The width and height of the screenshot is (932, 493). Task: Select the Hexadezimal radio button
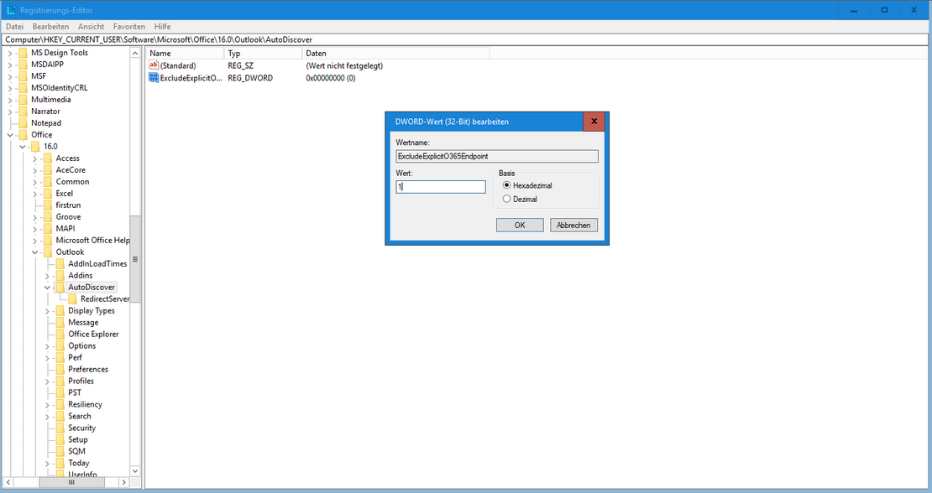(506, 185)
